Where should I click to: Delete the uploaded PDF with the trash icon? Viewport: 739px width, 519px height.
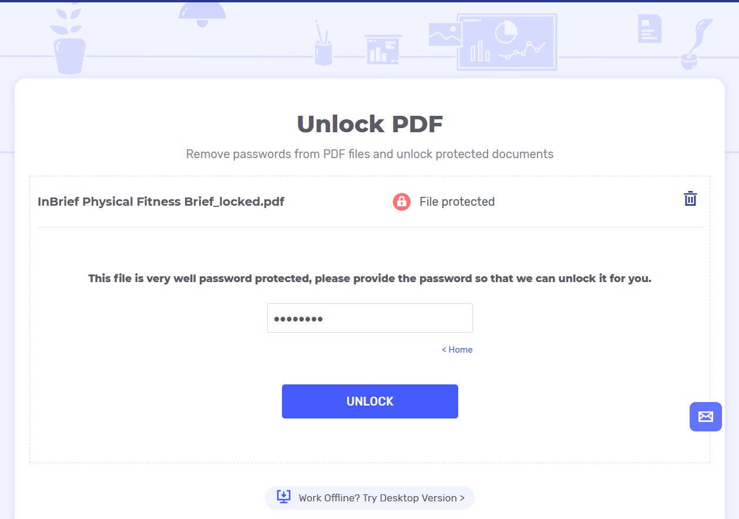[690, 199]
